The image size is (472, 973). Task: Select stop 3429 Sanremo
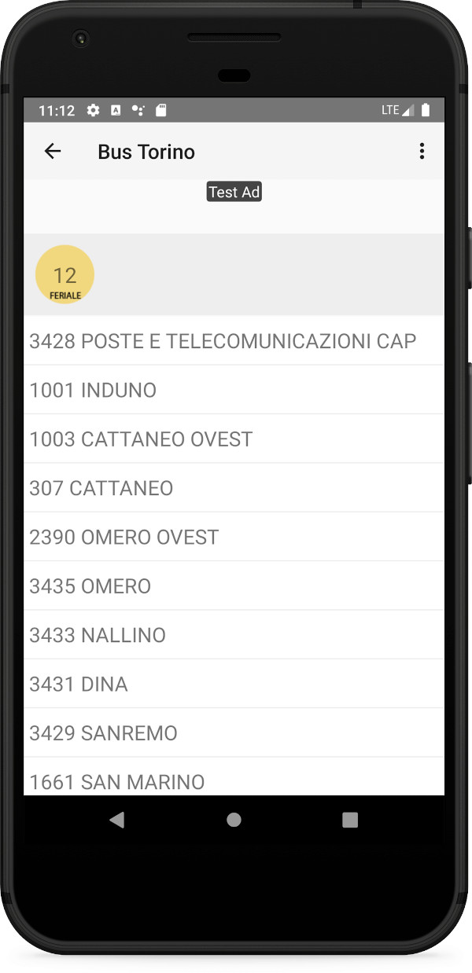pyautogui.click(x=234, y=733)
